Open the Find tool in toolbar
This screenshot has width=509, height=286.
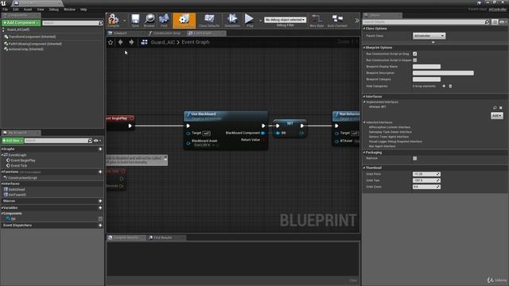click(164, 20)
